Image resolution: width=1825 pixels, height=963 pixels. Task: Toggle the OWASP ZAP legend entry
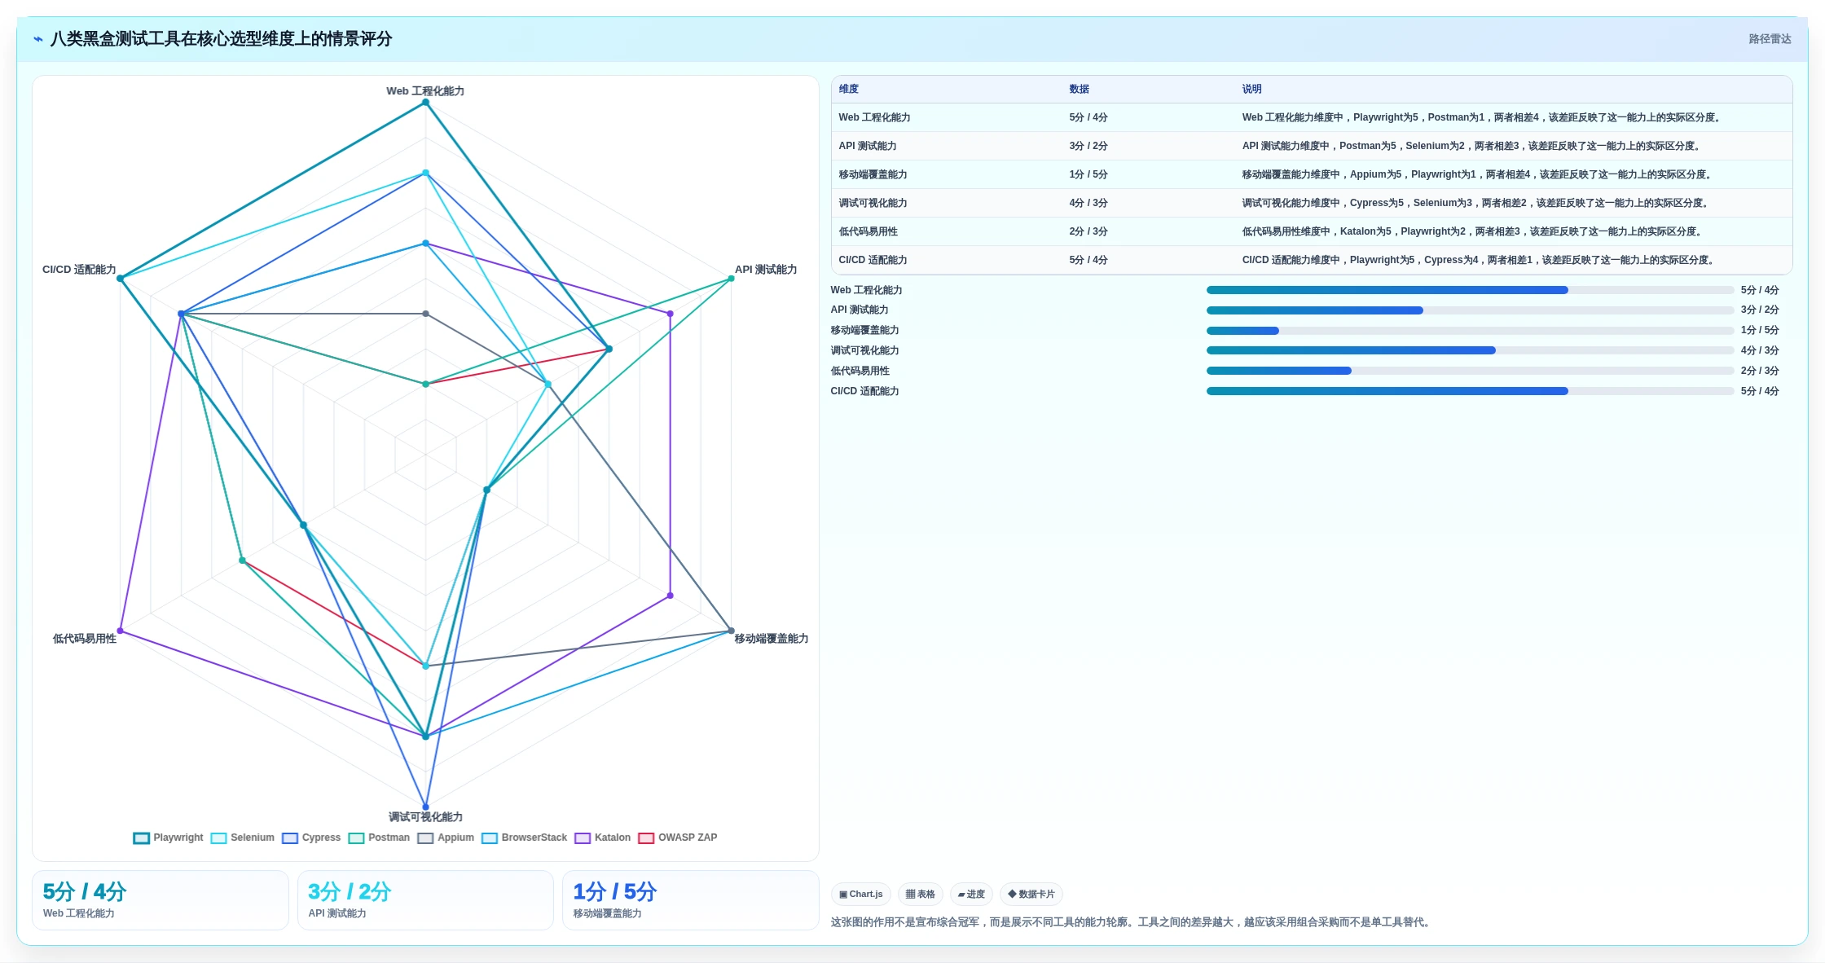[x=678, y=838]
